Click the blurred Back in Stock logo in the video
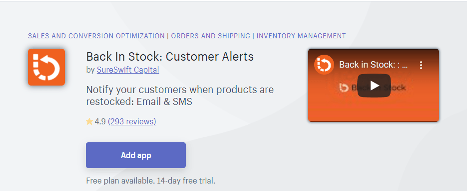Viewport: 467px width, 191px height. pos(345,88)
